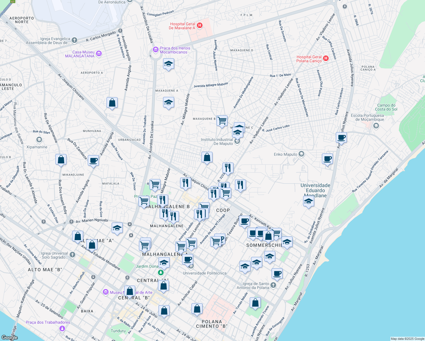Click the Hospital Geral De Mavalane A hospital icon

(200, 26)
